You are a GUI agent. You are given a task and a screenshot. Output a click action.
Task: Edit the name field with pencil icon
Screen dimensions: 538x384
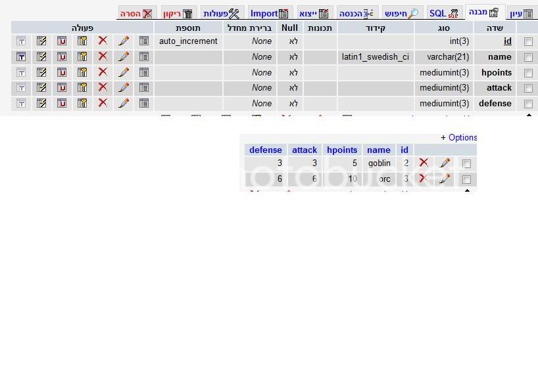click(x=124, y=56)
